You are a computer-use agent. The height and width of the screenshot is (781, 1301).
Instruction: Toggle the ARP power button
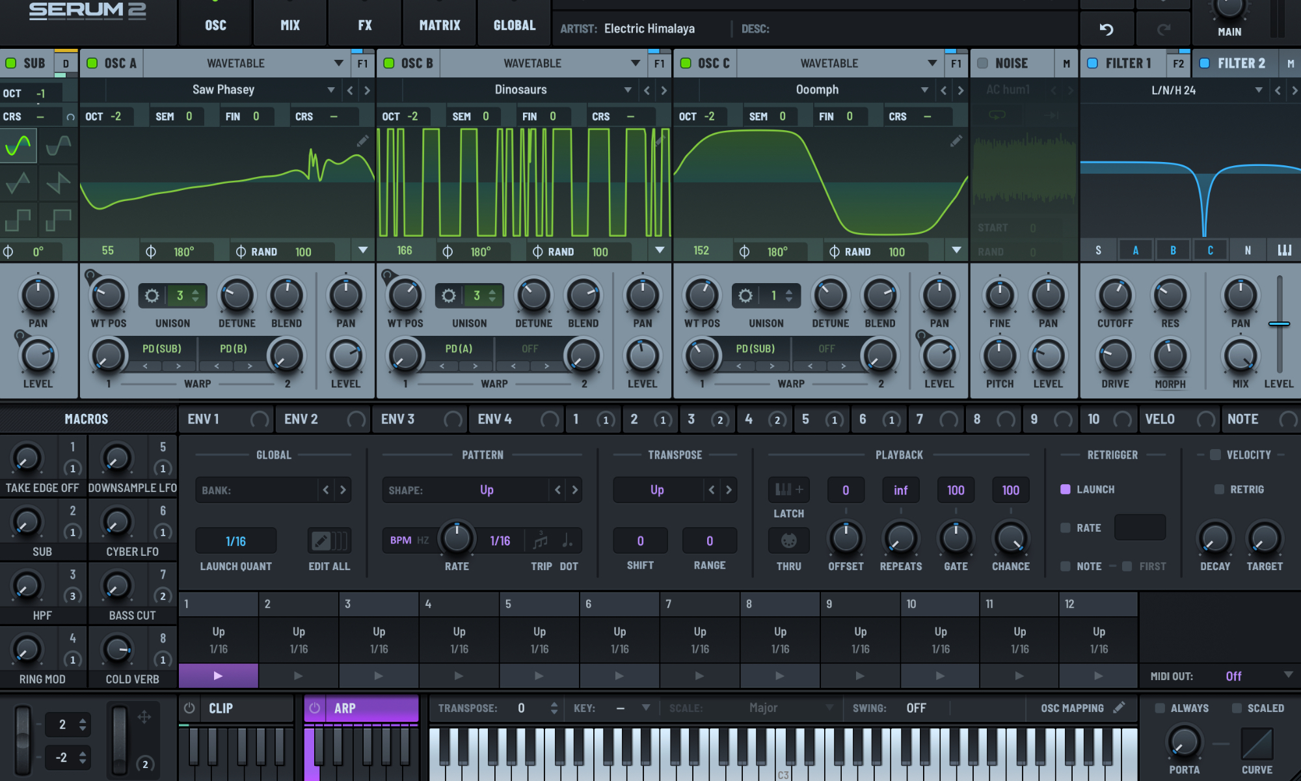(x=315, y=708)
